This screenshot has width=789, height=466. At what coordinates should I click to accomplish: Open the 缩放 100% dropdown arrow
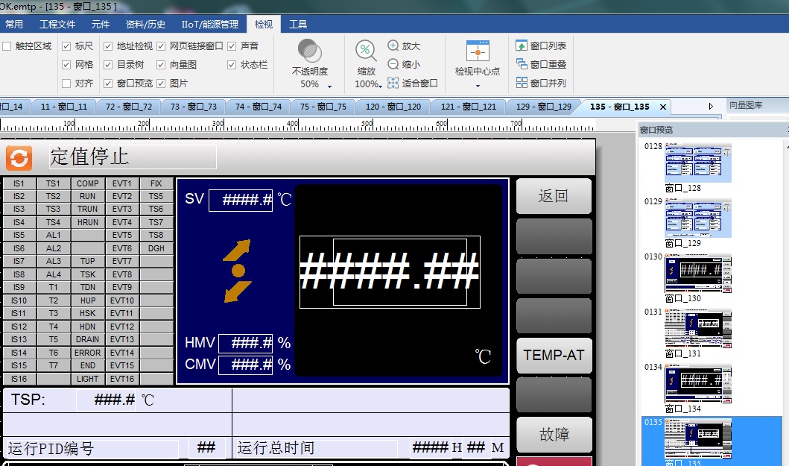[380, 85]
